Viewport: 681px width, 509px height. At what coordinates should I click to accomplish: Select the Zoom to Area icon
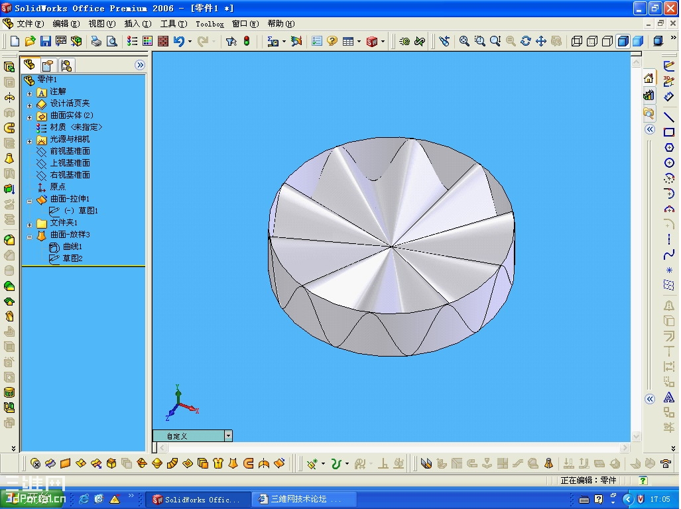point(479,41)
